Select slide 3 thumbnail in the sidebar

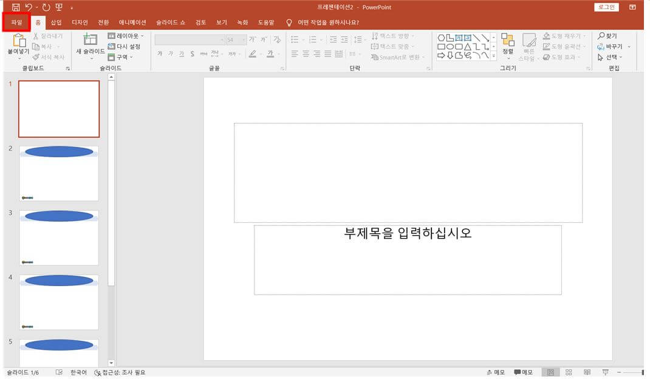pyautogui.click(x=58, y=236)
